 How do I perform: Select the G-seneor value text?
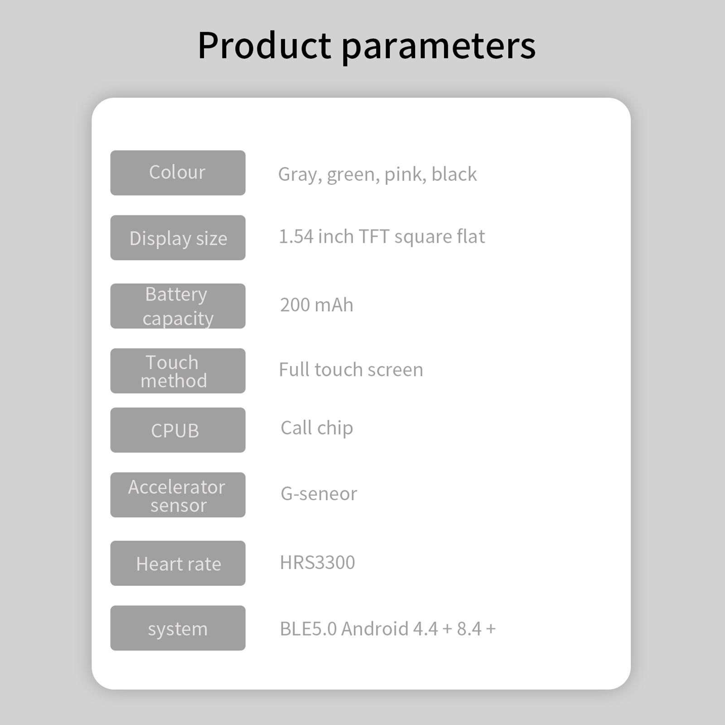[x=319, y=493]
